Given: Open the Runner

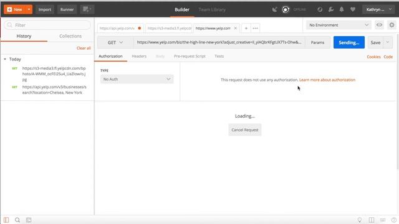Looking at the screenshot, I should (x=67, y=10).
